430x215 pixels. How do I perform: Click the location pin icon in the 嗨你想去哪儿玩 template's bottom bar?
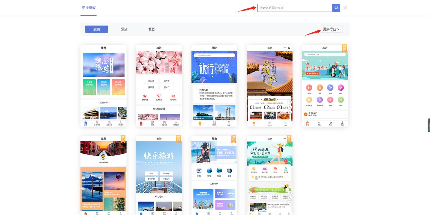[331, 123]
